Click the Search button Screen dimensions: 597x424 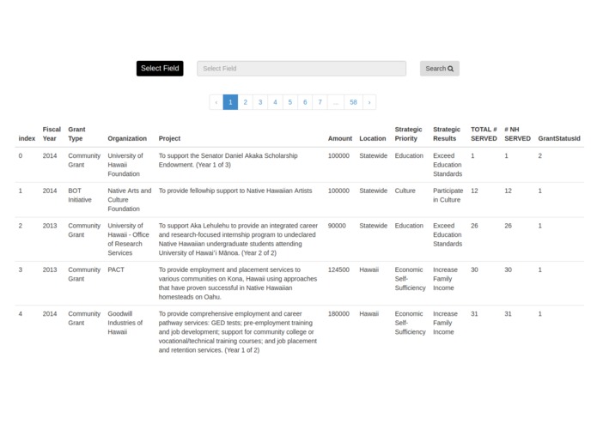click(439, 69)
